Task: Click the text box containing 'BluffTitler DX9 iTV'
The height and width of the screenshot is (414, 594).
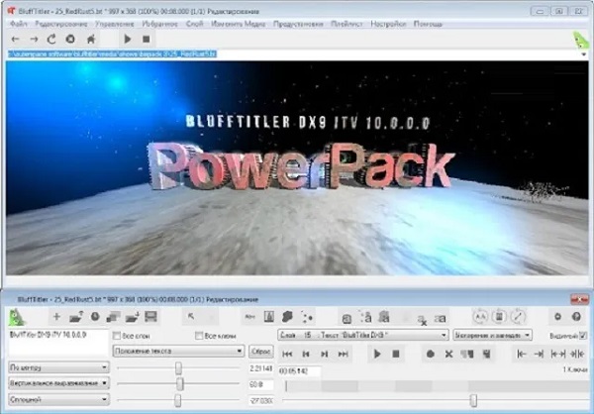Action: pyautogui.click(x=58, y=343)
